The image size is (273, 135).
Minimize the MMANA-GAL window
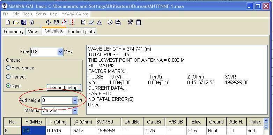pos(250,6)
